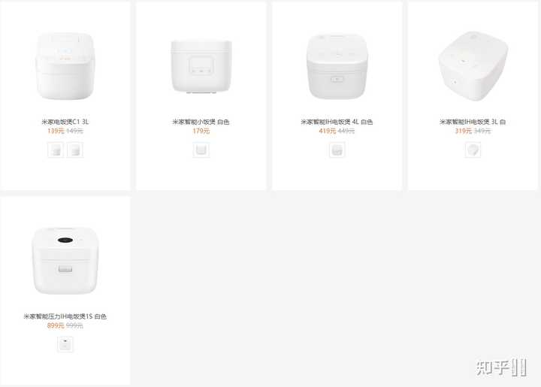This screenshot has height=387, width=541.
Task: Select the variant swatch under 米家智能小饭煲
Action: click(201, 150)
